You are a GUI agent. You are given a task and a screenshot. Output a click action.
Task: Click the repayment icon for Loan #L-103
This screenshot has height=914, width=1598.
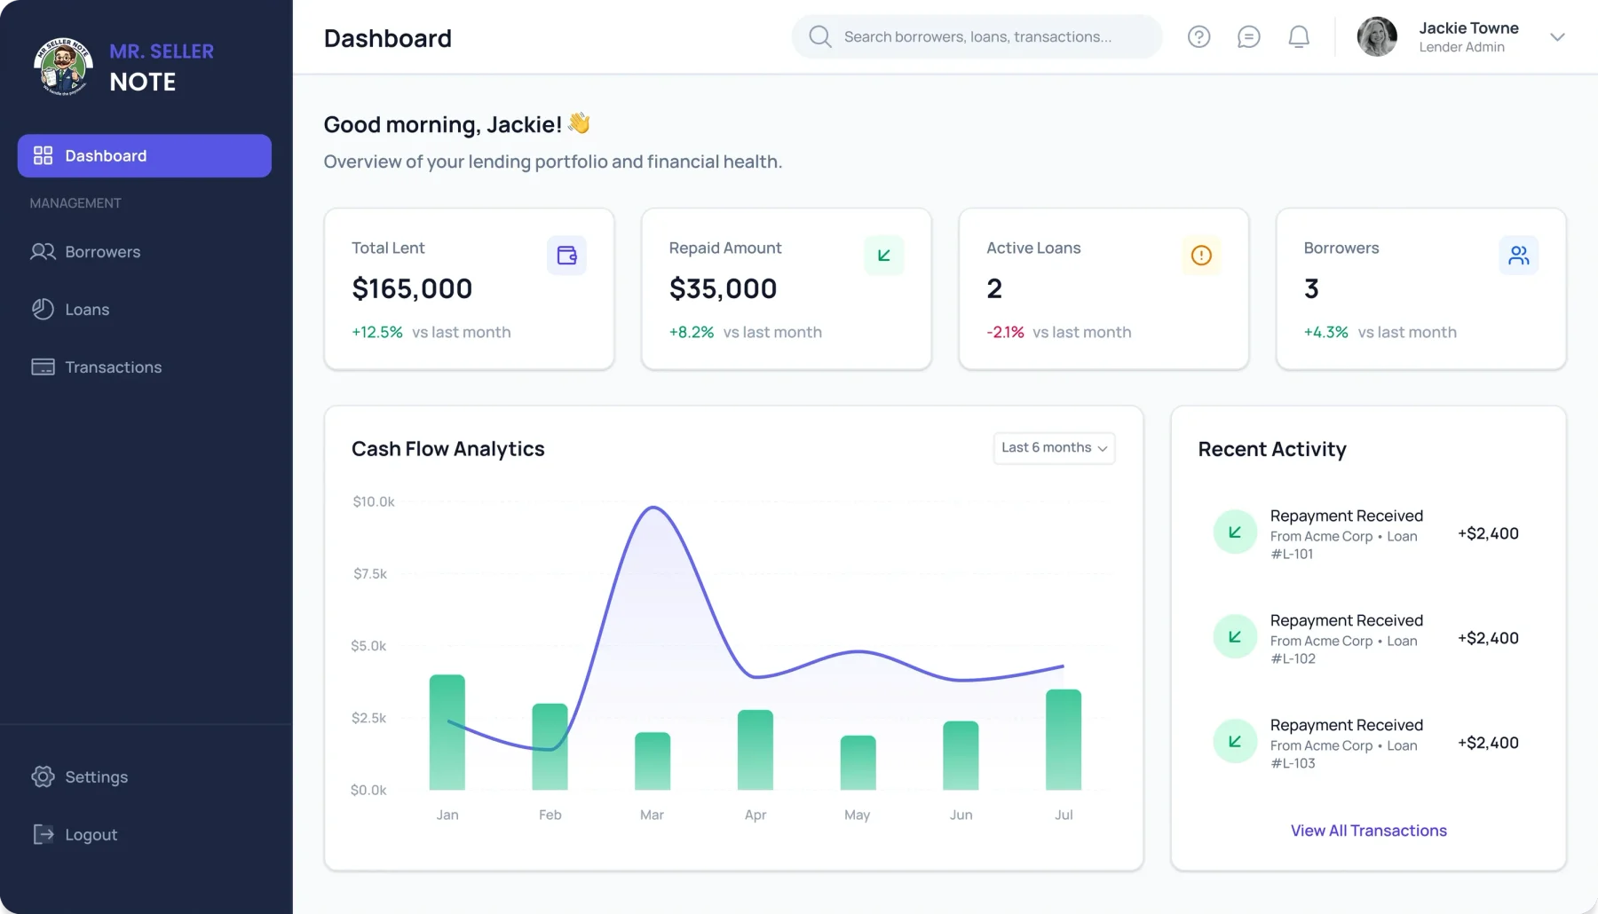point(1235,742)
